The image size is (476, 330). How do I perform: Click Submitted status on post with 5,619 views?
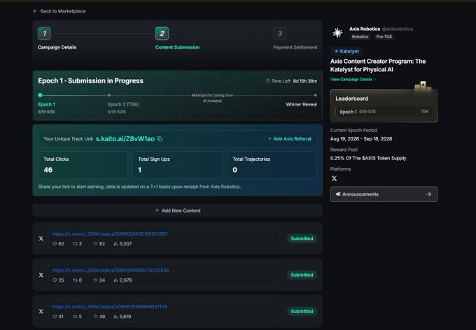tap(302, 312)
